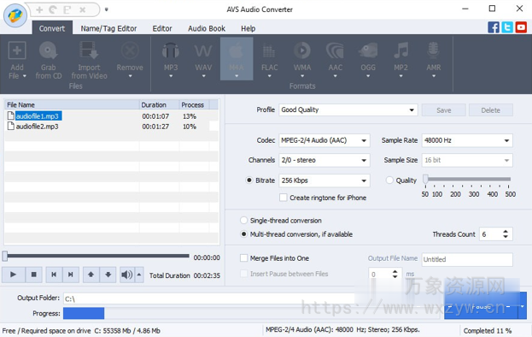Viewport: 532px width, 337px height.
Task: Select the Bitrate radio button
Action: point(249,180)
